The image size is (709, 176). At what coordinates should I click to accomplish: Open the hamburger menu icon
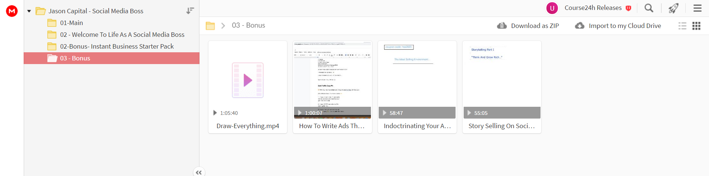pos(698,8)
